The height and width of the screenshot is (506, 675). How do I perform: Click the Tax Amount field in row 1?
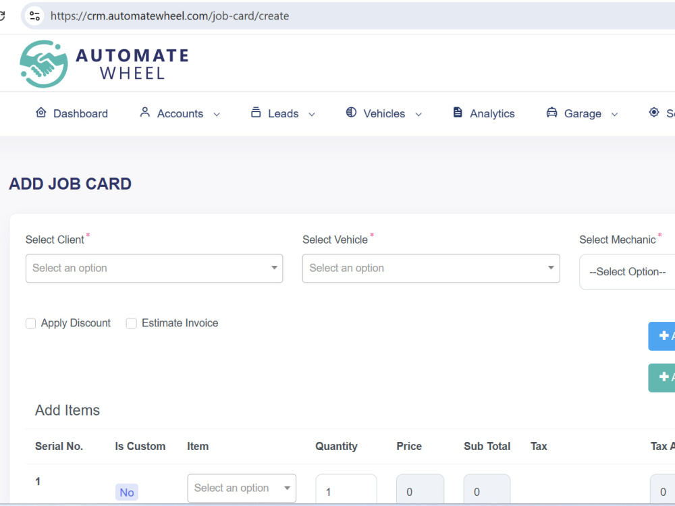663,490
